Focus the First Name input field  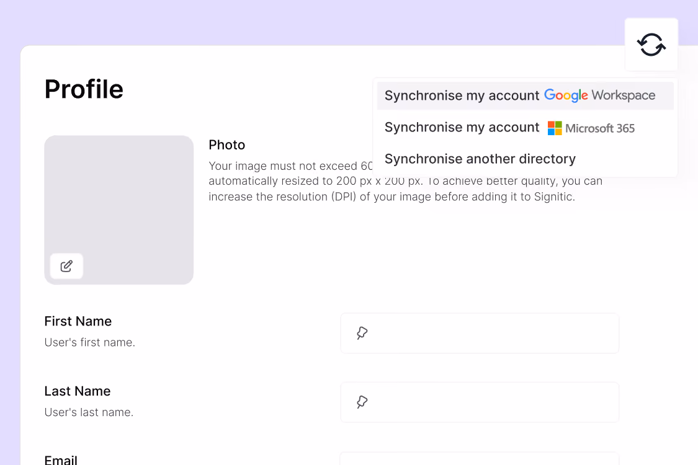click(480, 334)
